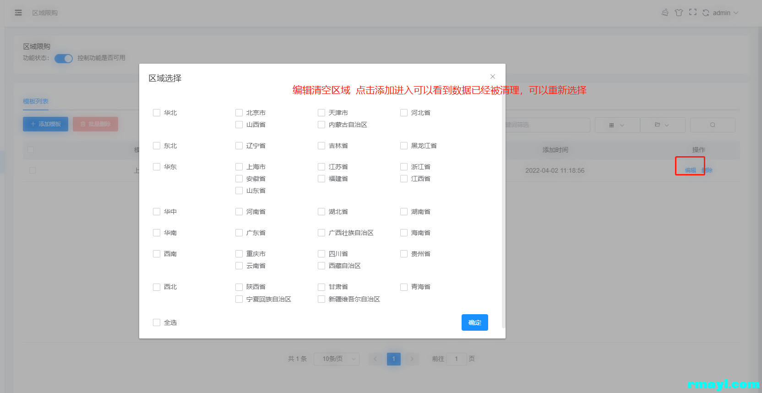Check the 华中 region checkbox
The image size is (762, 393).
157,212
